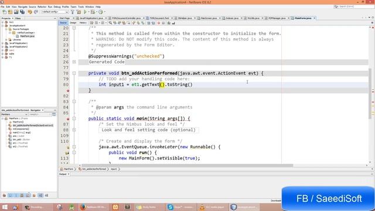Screen dimensions: 375x211
Task: Open the Refactor menu
Action: [x=42, y=7]
